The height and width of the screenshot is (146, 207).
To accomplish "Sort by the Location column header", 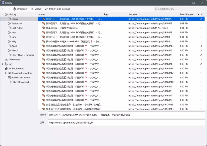I will (133, 15).
